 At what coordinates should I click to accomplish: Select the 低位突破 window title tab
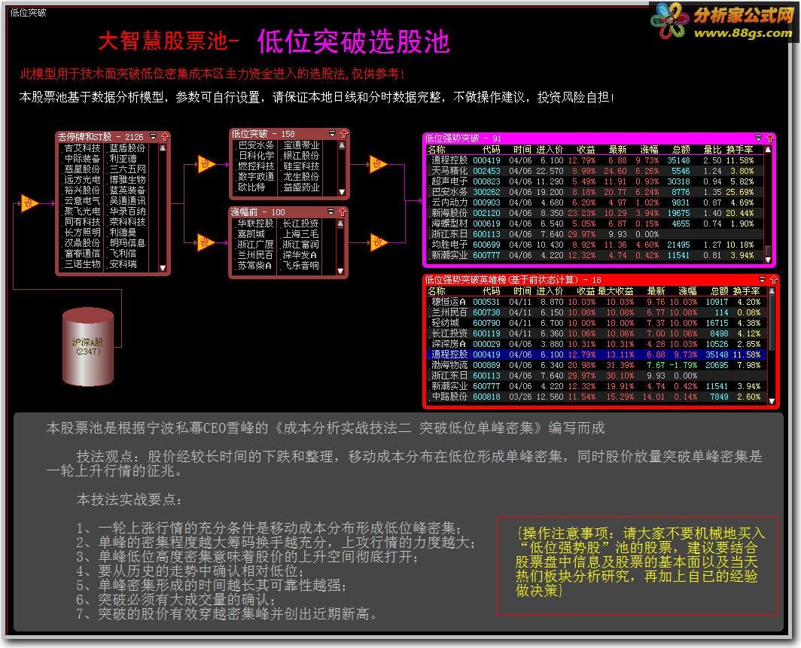(28, 13)
